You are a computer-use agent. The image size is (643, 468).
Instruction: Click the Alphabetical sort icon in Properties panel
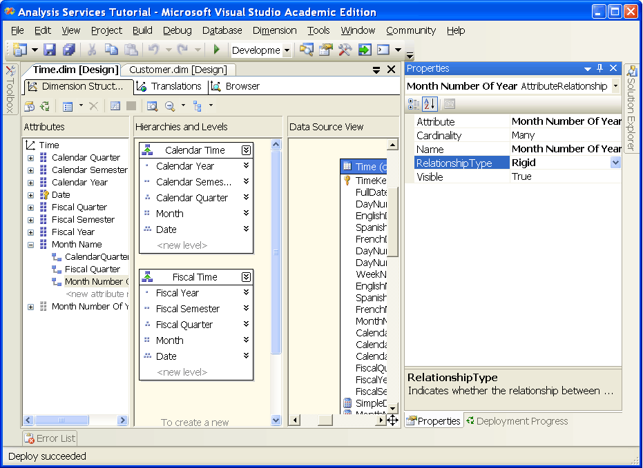point(430,103)
